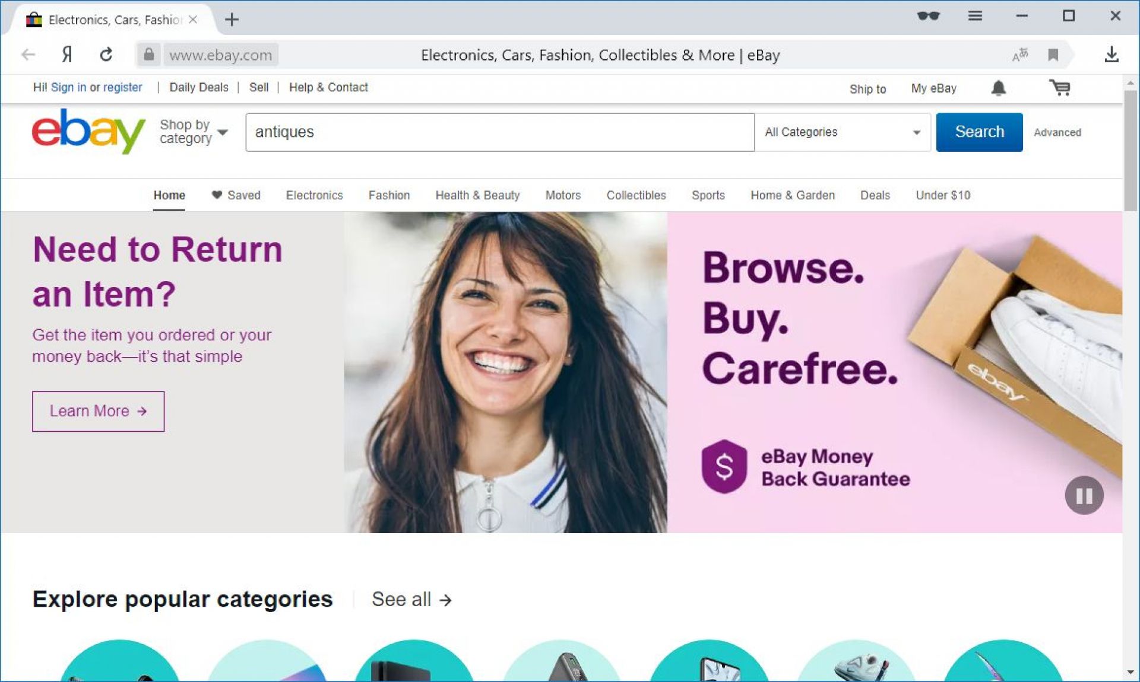
Task: Open Yandex home via the Я icon
Action: click(67, 55)
